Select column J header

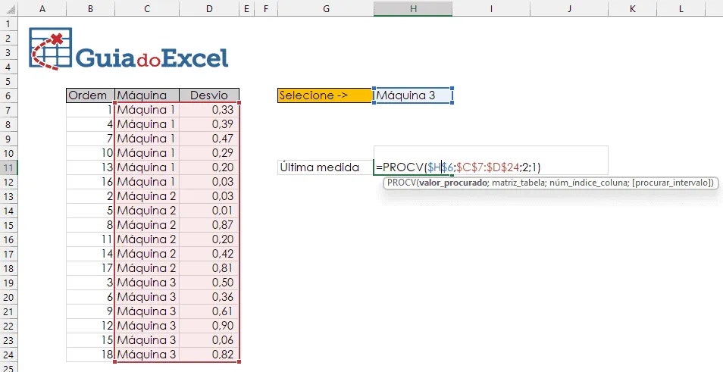click(569, 8)
